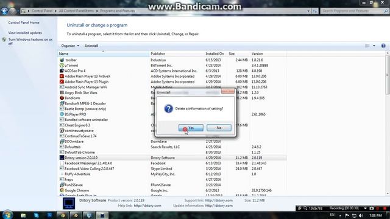Select Cheat Engine 6.3 entry

click(77, 125)
